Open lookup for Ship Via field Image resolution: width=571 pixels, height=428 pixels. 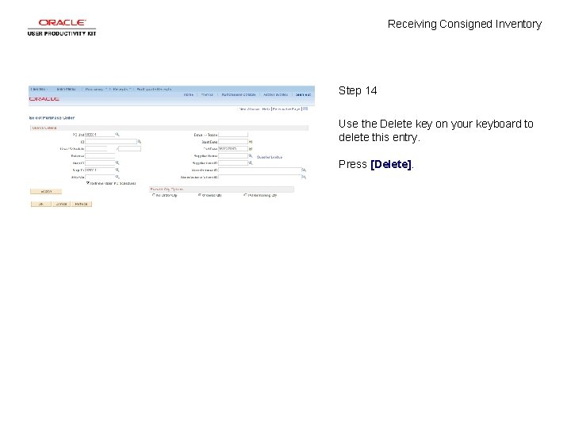(117, 177)
